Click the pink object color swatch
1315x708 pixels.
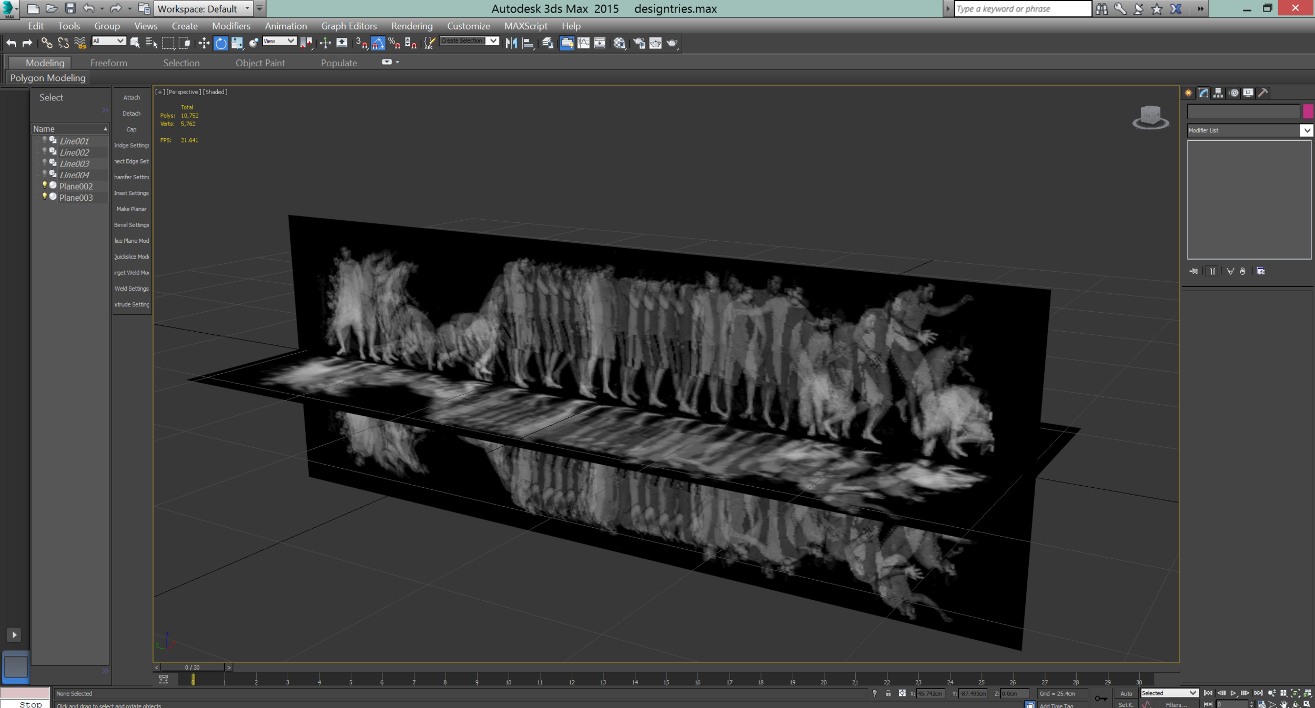(x=1308, y=111)
